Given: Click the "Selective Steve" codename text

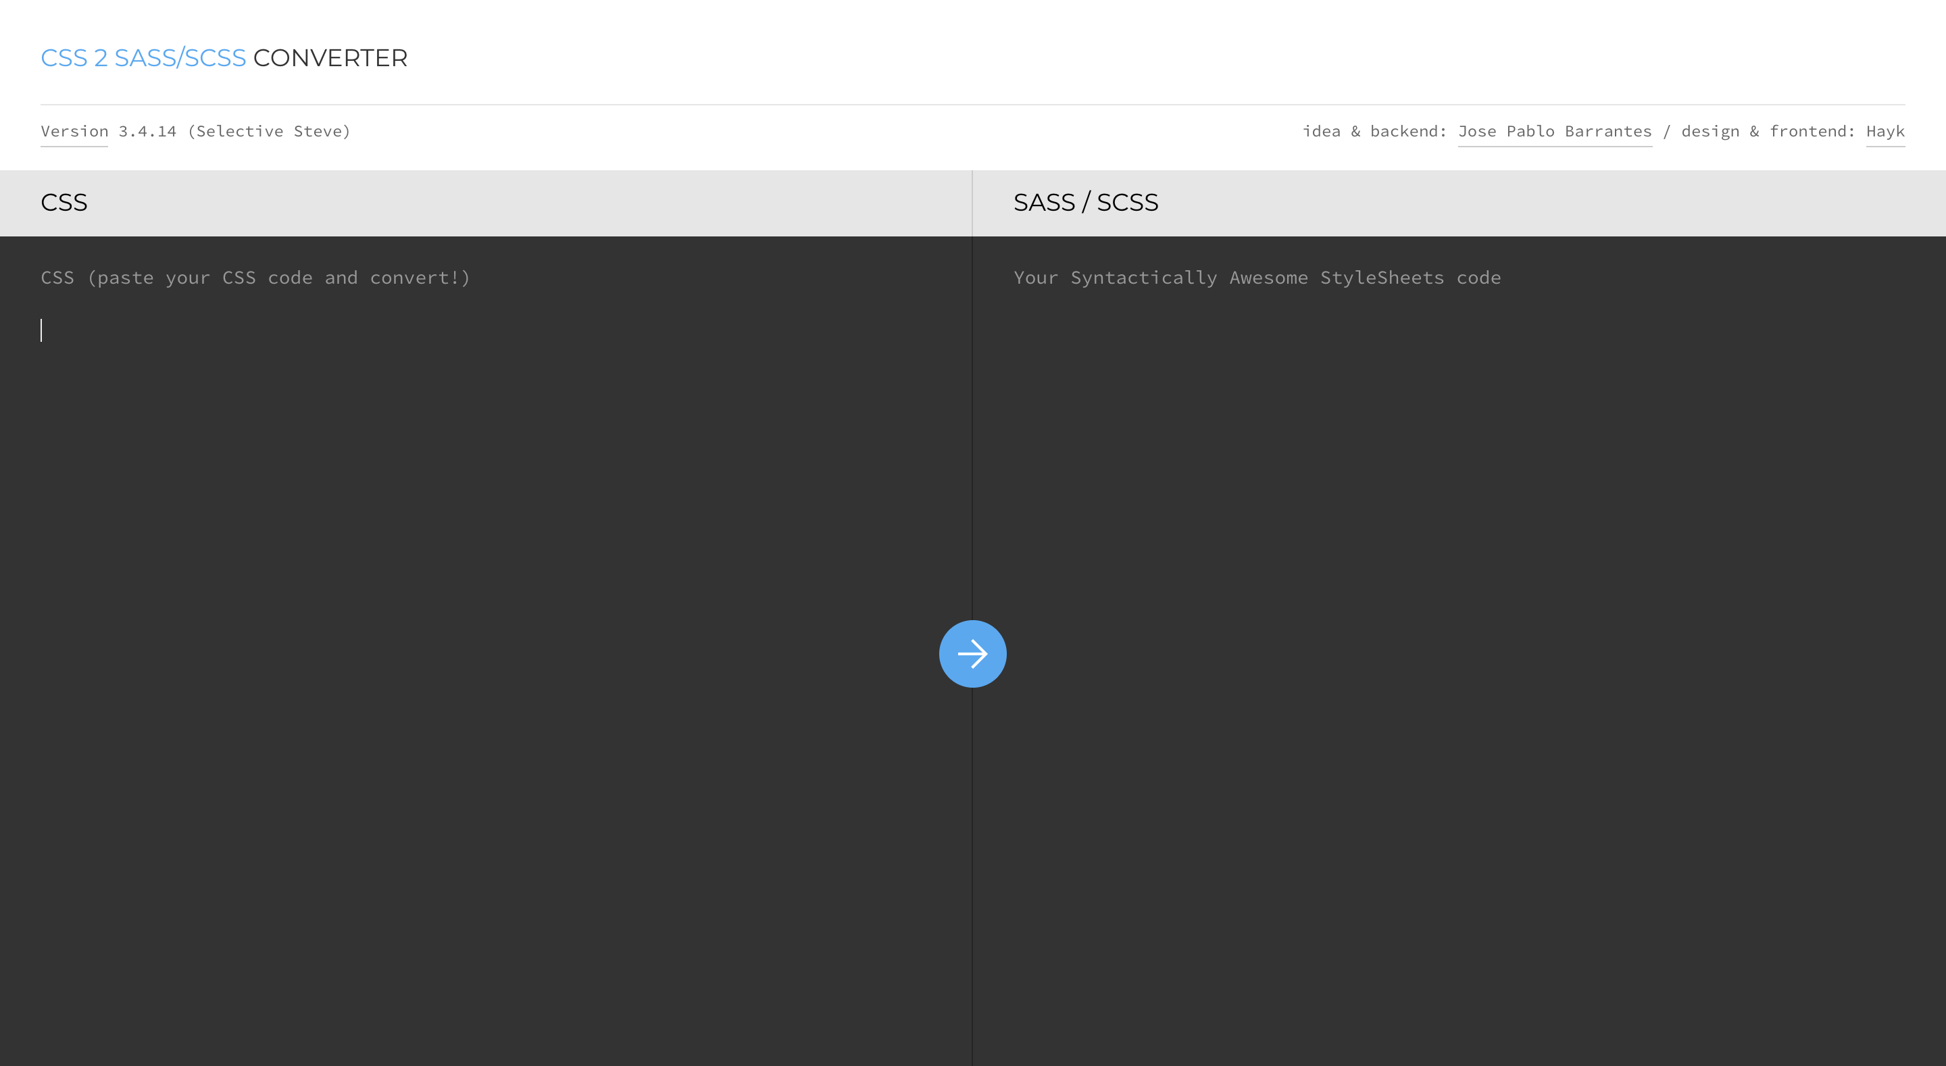Looking at the screenshot, I should 269,132.
